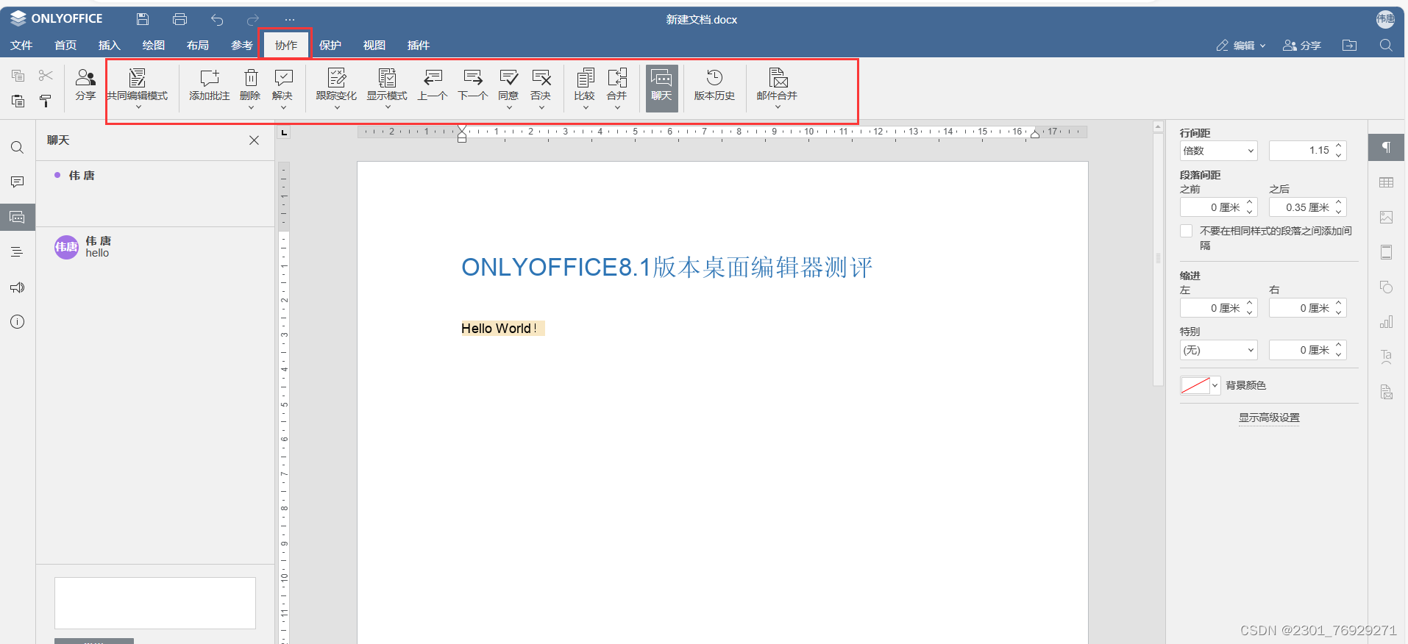Open the headings navigation icon in left sidebar

click(x=18, y=252)
